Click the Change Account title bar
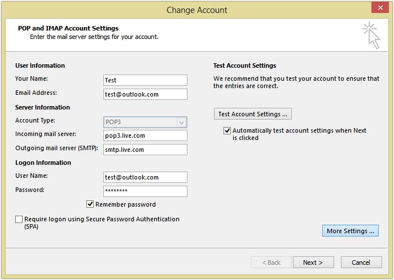394x280 pixels. (x=196, y=10)
